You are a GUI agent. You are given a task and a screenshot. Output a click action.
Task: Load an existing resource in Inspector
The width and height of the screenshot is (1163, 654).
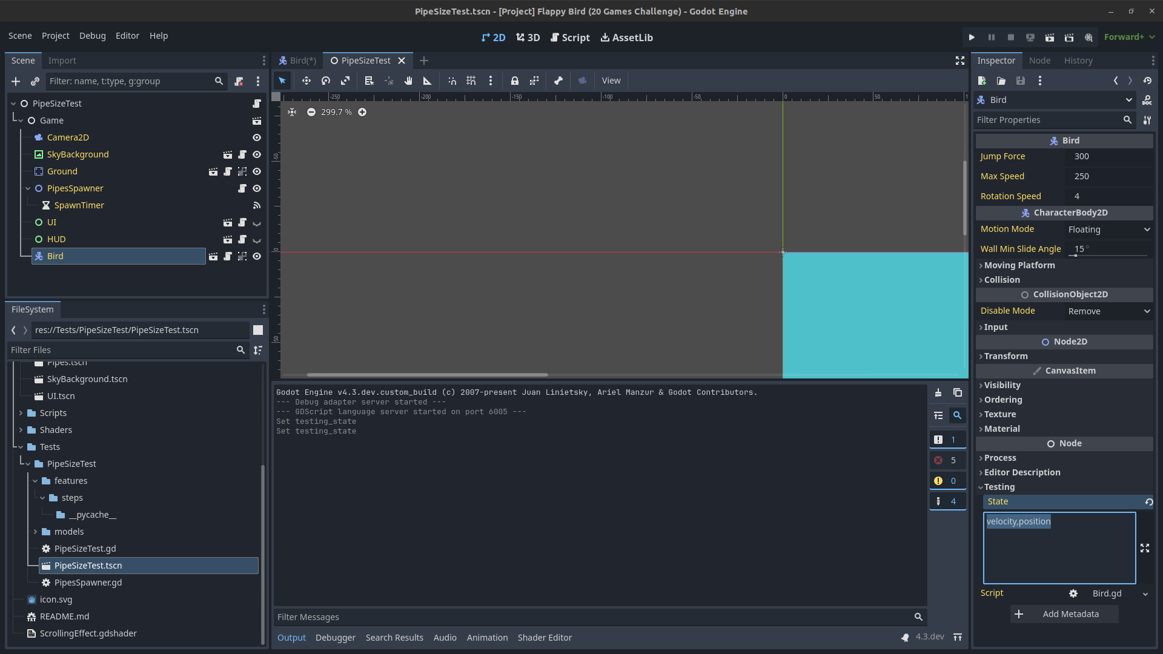pos(1001,81)
